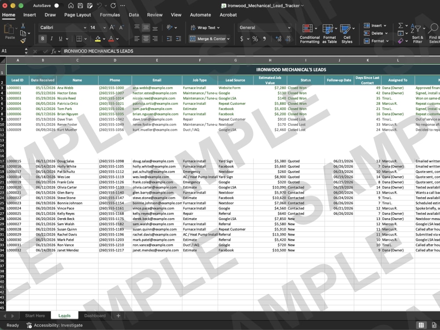Select cell with name Ana Webb
This screenshot has height=330, width=440.
coord(77,88)
